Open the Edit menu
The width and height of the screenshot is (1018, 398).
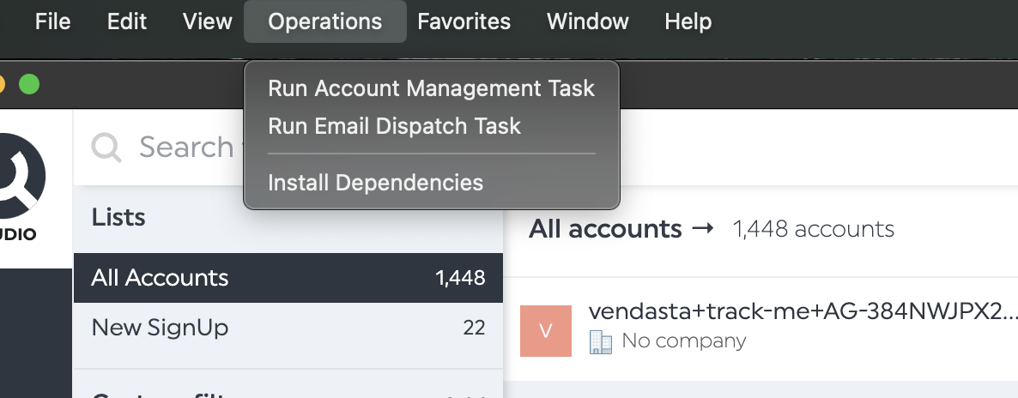tap(126, 21)
